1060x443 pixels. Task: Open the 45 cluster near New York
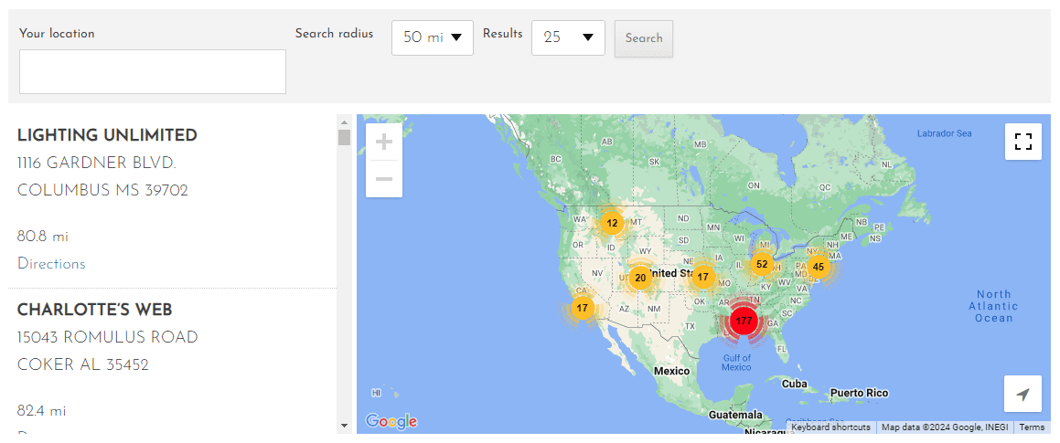click(818, 267)
